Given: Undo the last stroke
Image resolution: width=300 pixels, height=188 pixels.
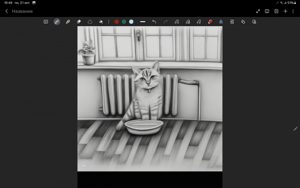Looking at the screenshot, I should pyautogui.click(x=154, y=22).
